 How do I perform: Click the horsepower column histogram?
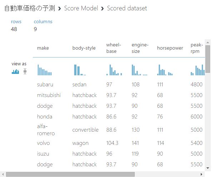165,70
